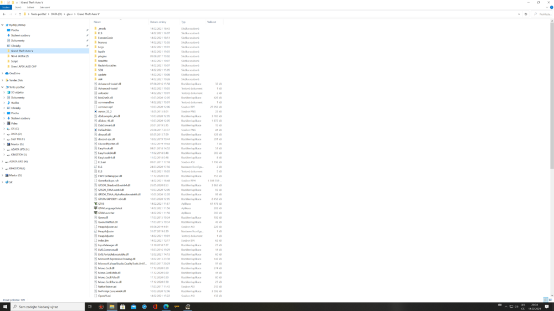The width and height of the screenshot is (554, 311).
Task: Click Tento počítač in address bar
Action: point(39,14)
